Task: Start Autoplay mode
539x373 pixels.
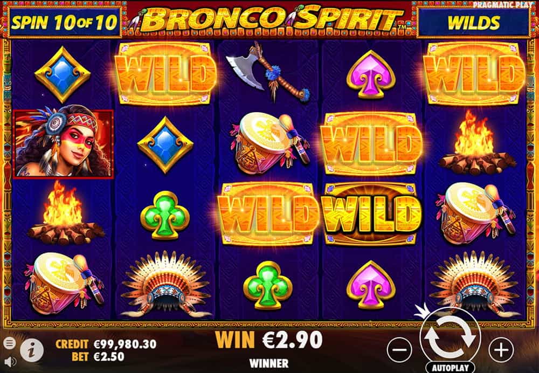Action: tap(450, 367)
